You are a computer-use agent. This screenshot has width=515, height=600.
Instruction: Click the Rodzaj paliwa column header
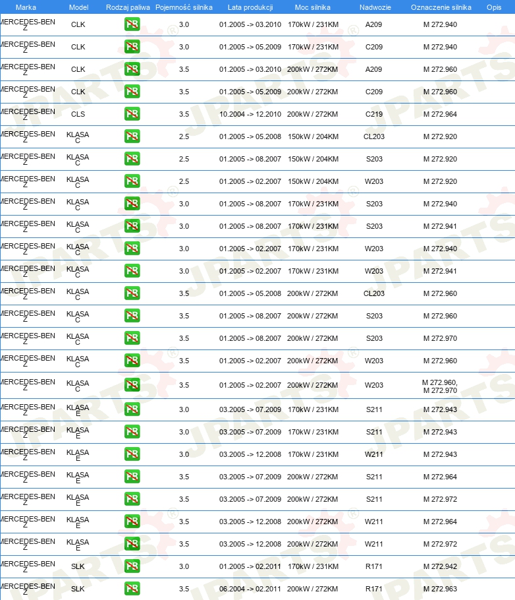click(128, 7)
